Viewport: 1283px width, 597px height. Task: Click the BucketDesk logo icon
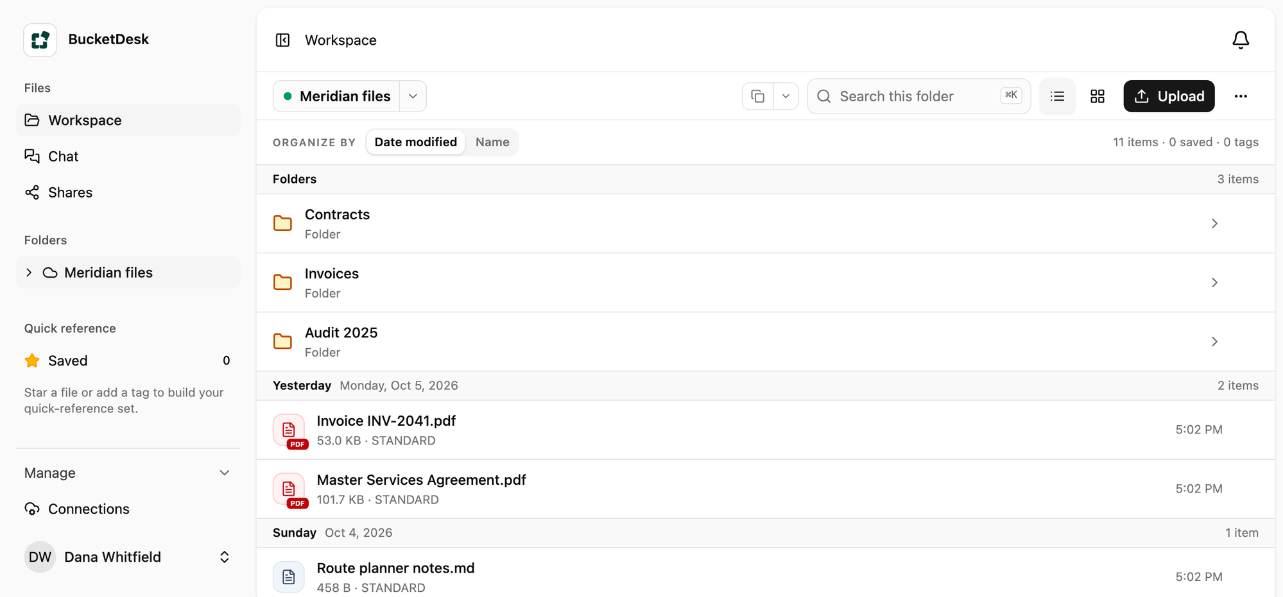40,40
